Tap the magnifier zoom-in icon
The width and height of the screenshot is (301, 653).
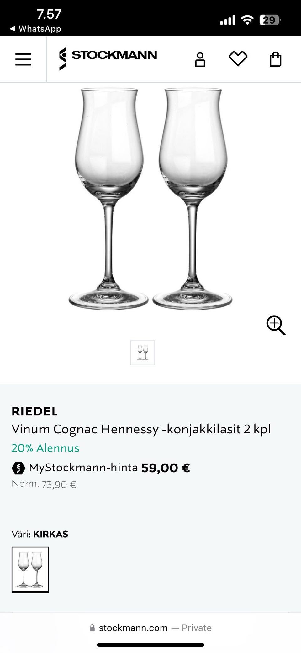pyautogui.click(x=276, y=325)
